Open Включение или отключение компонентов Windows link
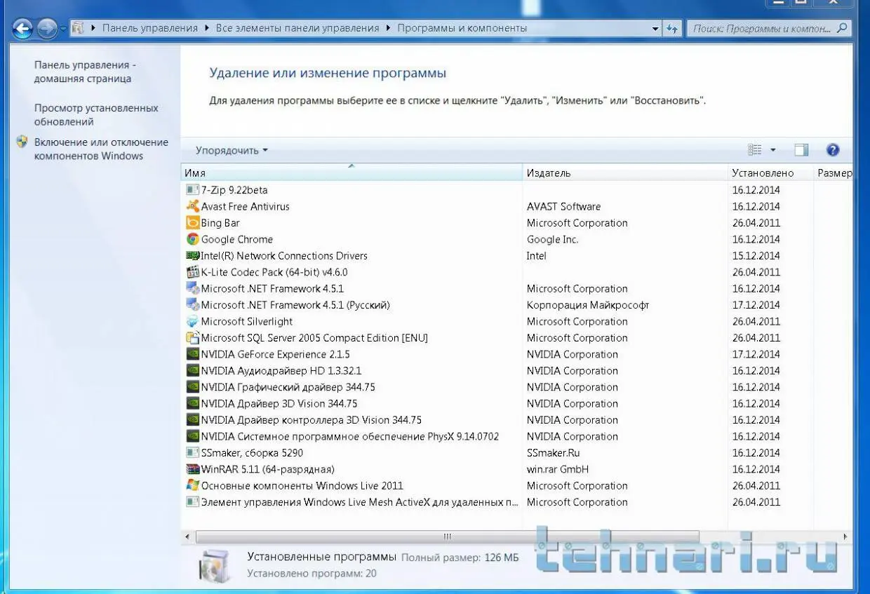870x594 pixels. point(101,149)
